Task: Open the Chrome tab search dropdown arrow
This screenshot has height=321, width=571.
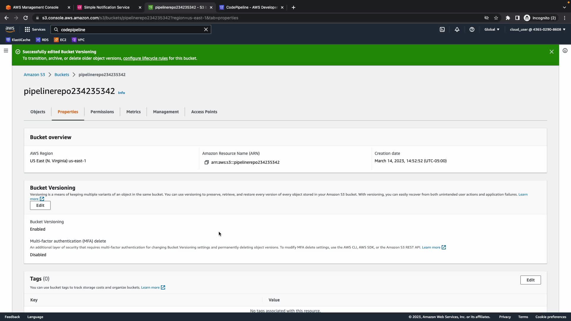Action: 564,7
